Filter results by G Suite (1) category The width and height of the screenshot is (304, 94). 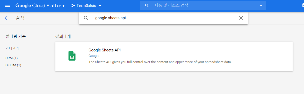(x=13, y=65)
